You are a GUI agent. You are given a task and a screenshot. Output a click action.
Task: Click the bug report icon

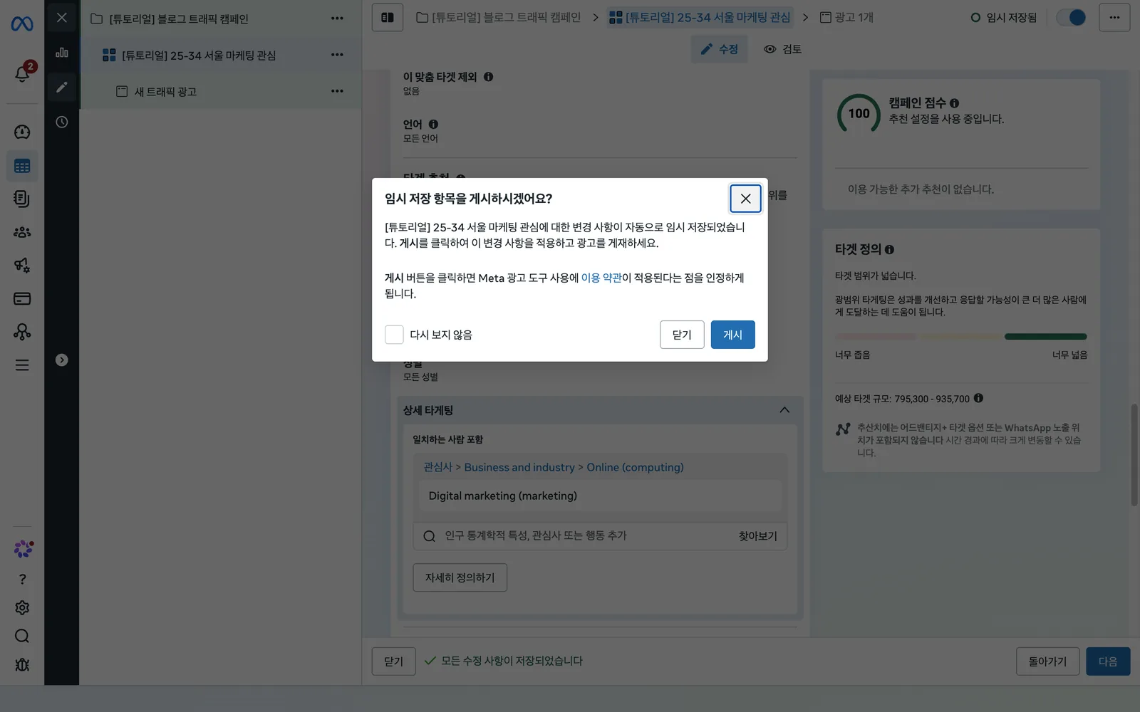pyautogui.click(x=22, y=664)
